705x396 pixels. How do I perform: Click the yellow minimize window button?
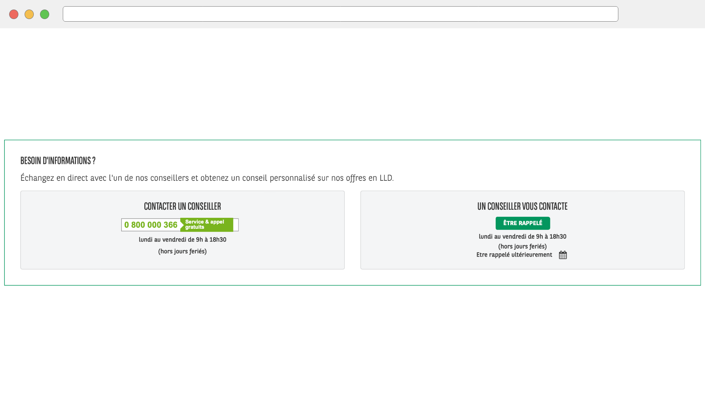click(29, 14)
